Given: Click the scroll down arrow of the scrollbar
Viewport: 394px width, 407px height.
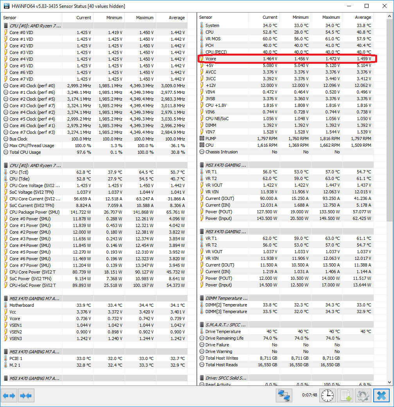Looking at the screenshot, I should tap(389, 382).
